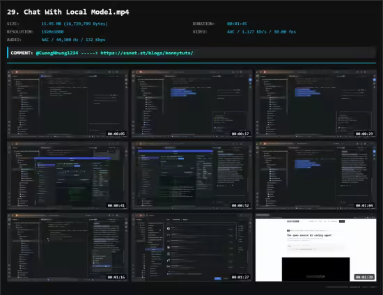
Task: Select the frame thumbnail at 00:00:52
Action: click(191, 175)
